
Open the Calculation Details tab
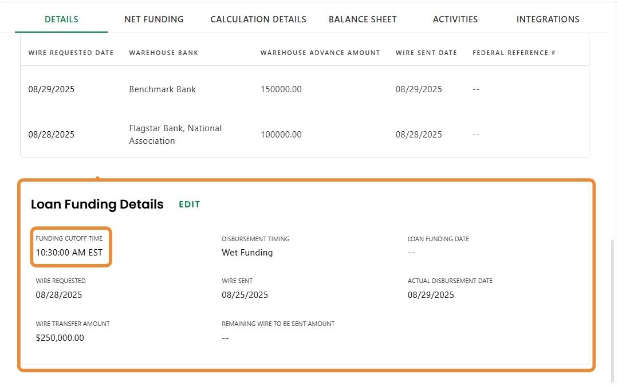click(x=258, y=19)
